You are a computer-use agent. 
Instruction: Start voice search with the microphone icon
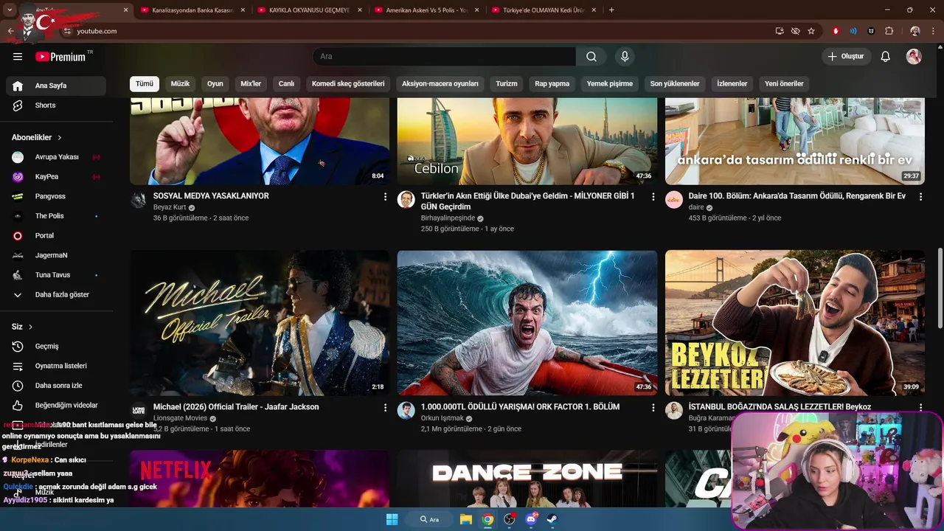point(625,57)
